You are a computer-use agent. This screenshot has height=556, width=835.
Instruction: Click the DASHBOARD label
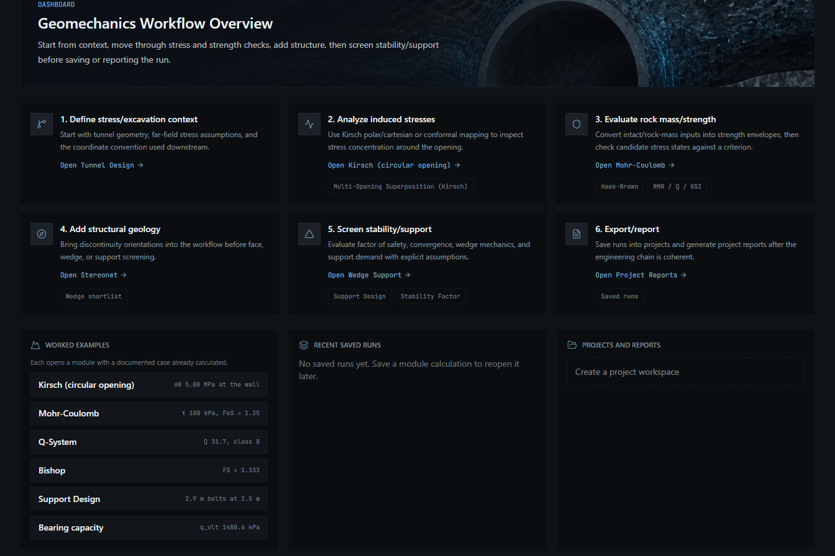coord(57,4)
